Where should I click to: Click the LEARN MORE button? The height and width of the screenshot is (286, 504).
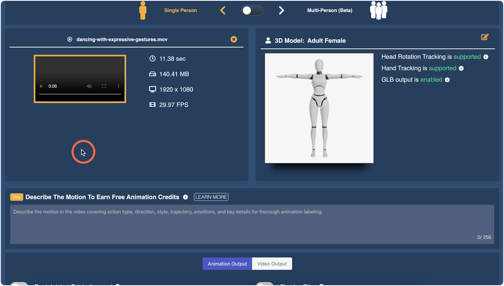coord(211,197)
